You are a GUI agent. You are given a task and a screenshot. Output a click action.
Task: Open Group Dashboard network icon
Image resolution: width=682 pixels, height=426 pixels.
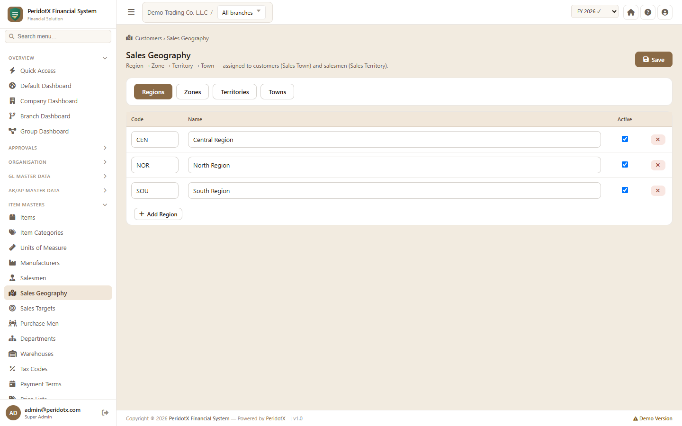click(12, 131)
